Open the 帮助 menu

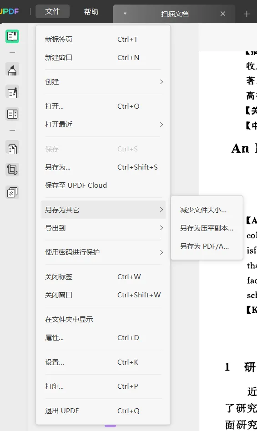[91, 11]
